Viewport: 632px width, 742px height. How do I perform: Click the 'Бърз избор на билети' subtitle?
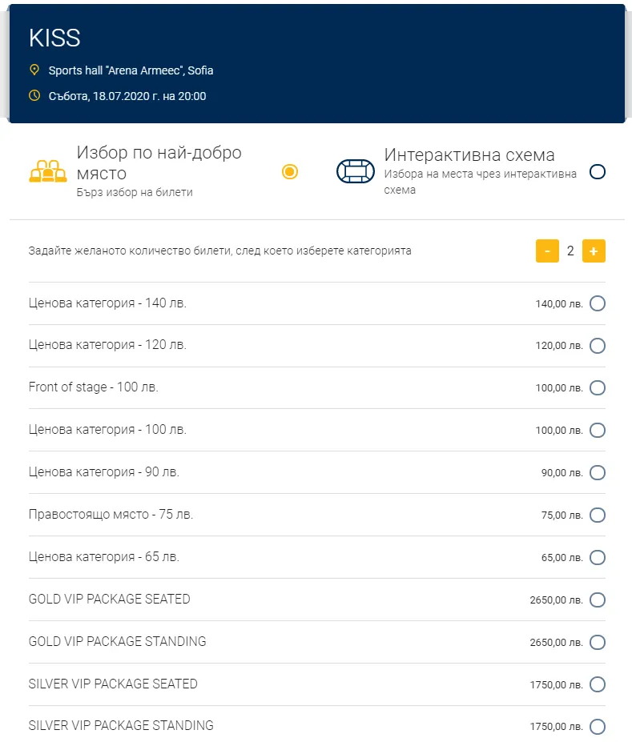[x=135, y=192]
